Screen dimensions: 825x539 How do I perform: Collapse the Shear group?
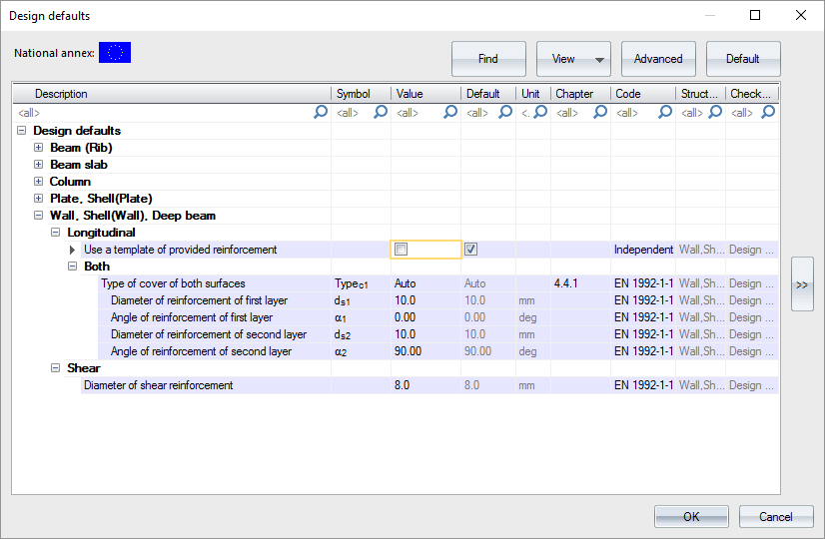(56, 368)
